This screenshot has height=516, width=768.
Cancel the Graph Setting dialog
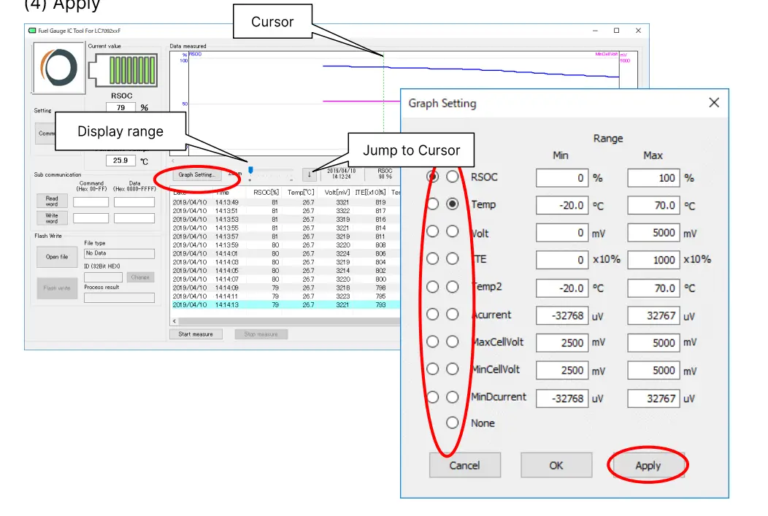point(464,465)
